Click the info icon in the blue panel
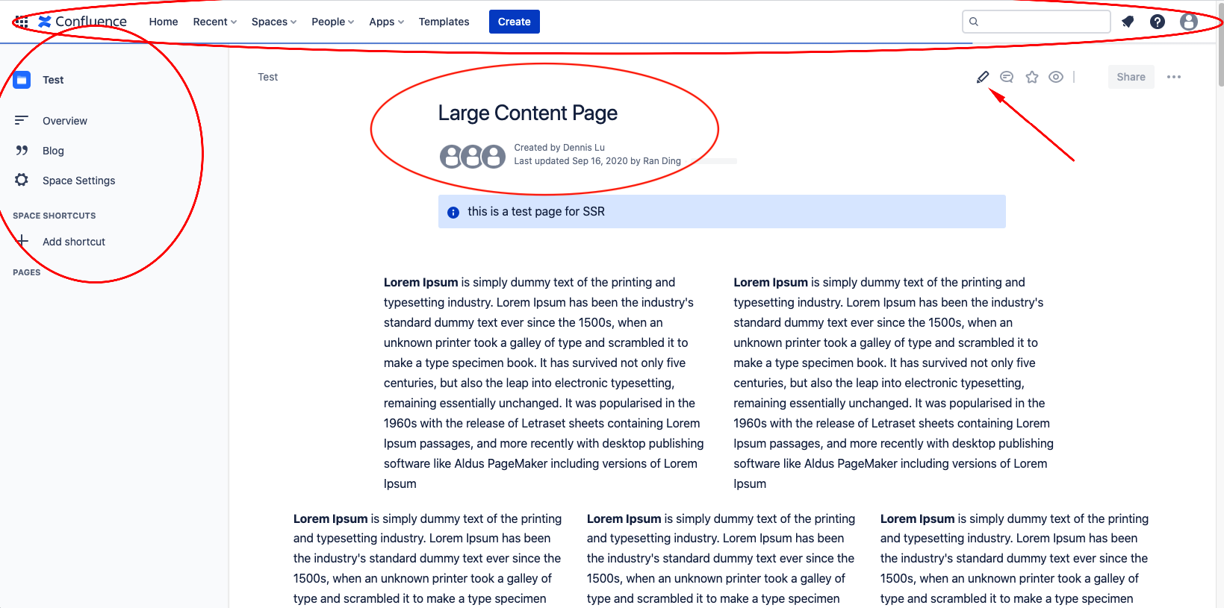1224x608 pixels. (453, 213)
